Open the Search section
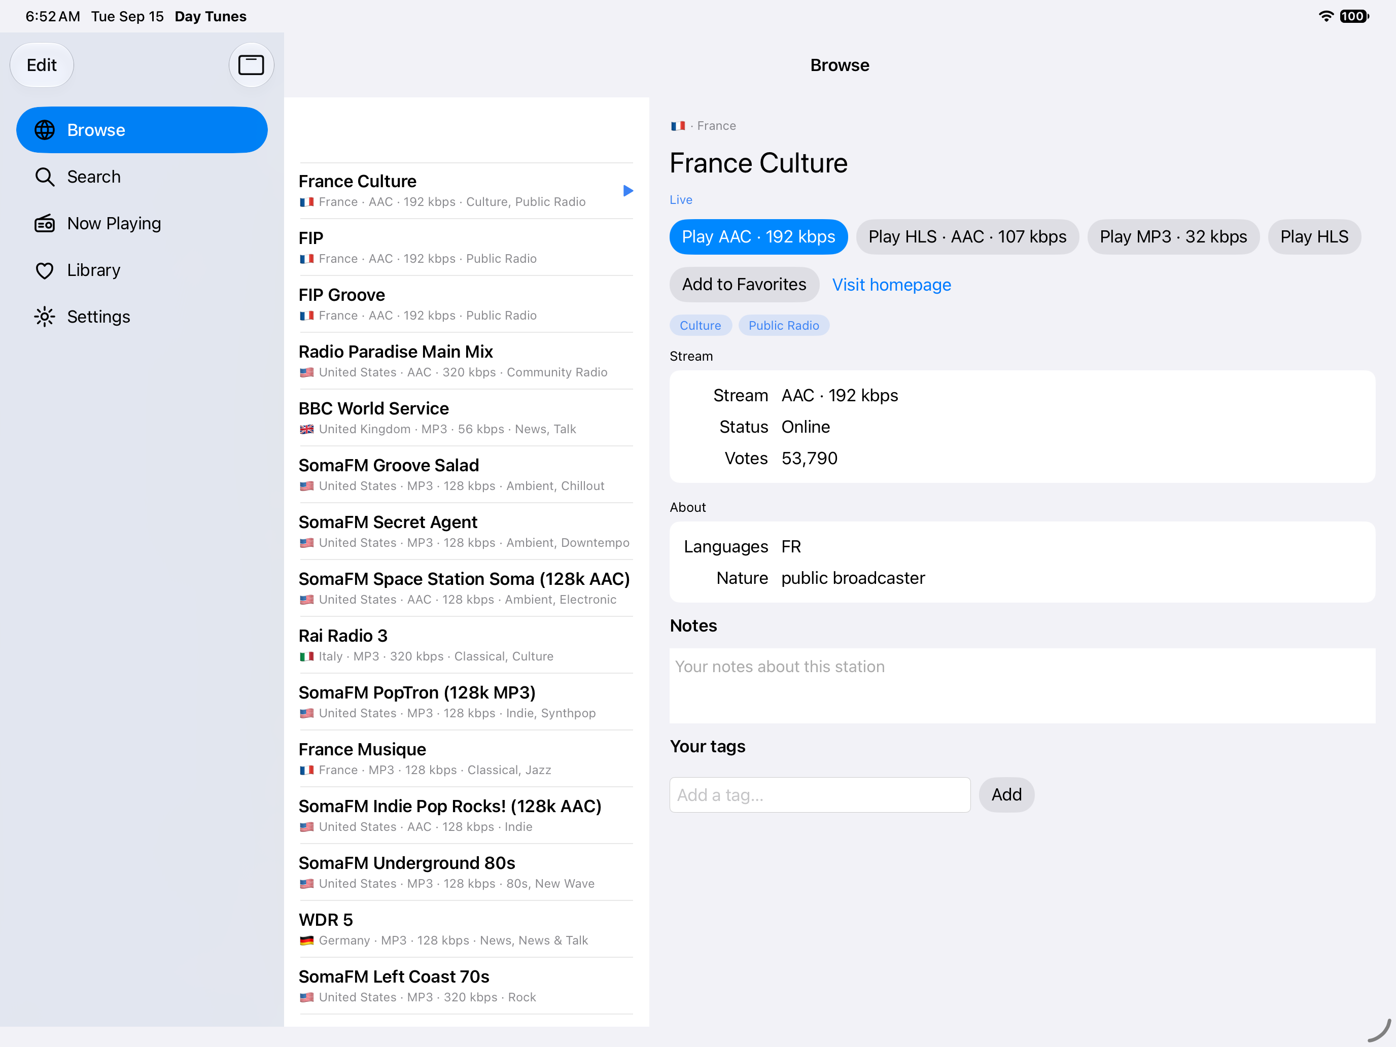This screenshot has width=1396, height=1047. point(142,177)
